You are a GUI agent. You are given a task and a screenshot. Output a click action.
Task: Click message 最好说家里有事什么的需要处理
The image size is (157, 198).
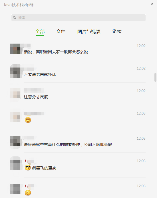68,144
